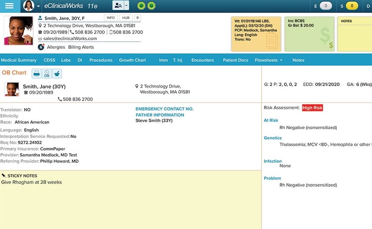372x229 pixels.
Task: Open the T. Inj tab
Action: [x=177, y=60]
